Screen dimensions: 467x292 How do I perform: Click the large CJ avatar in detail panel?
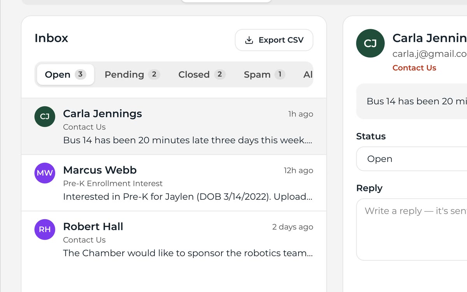pos(370,44)
